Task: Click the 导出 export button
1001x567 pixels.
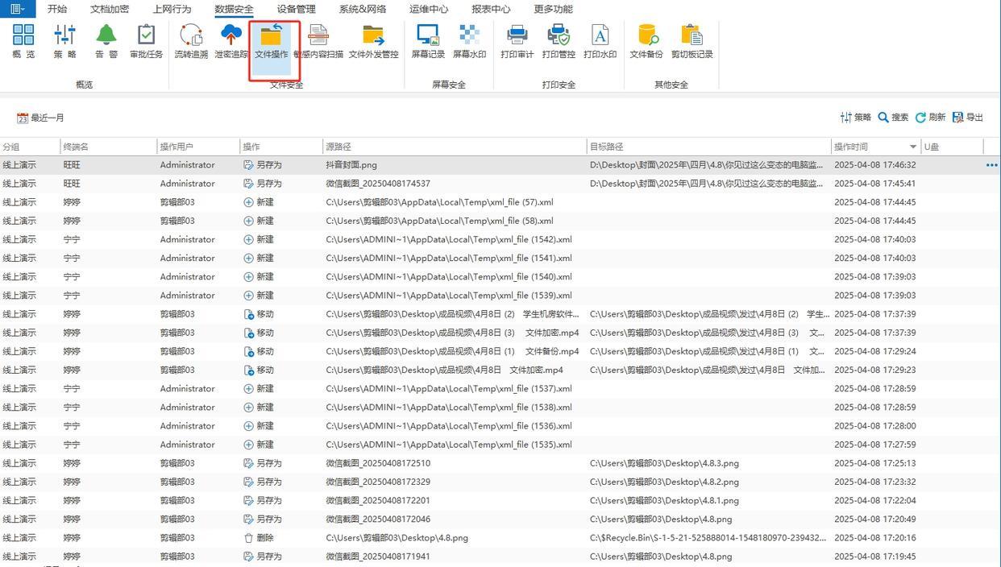Action: point(968,118)
